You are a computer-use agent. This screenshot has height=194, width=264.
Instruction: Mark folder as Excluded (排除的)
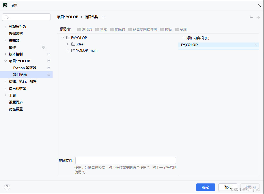coord(118,29)
